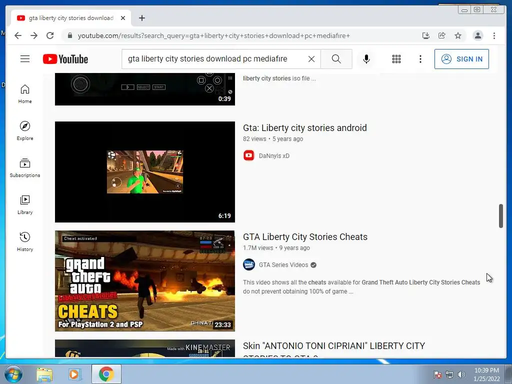Screen dimensions: 512x384
Task: Open the YouTube hamburger guide menu
Action: click(25, 59)
